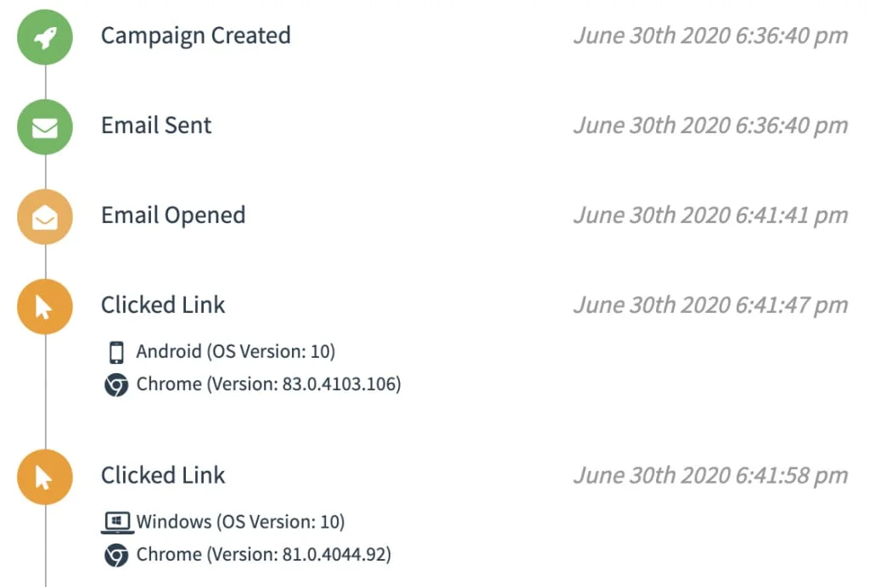This screenshot has height=587, width=869.
Task: Click the Chrome icon next to version 83.0.4103.106
Action: point(116,385)
